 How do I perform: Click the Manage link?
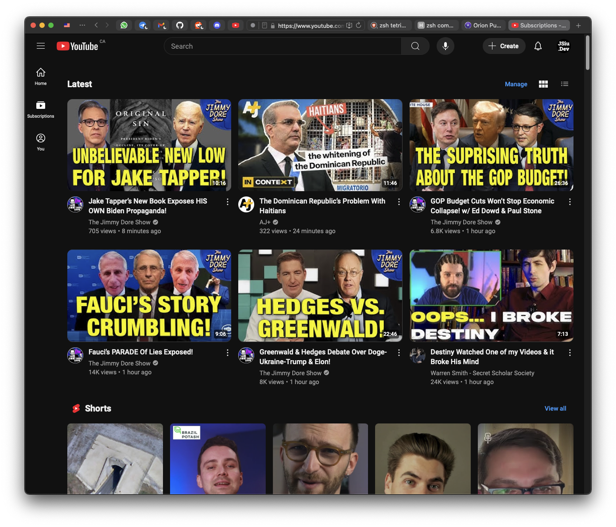click(516, 84)
